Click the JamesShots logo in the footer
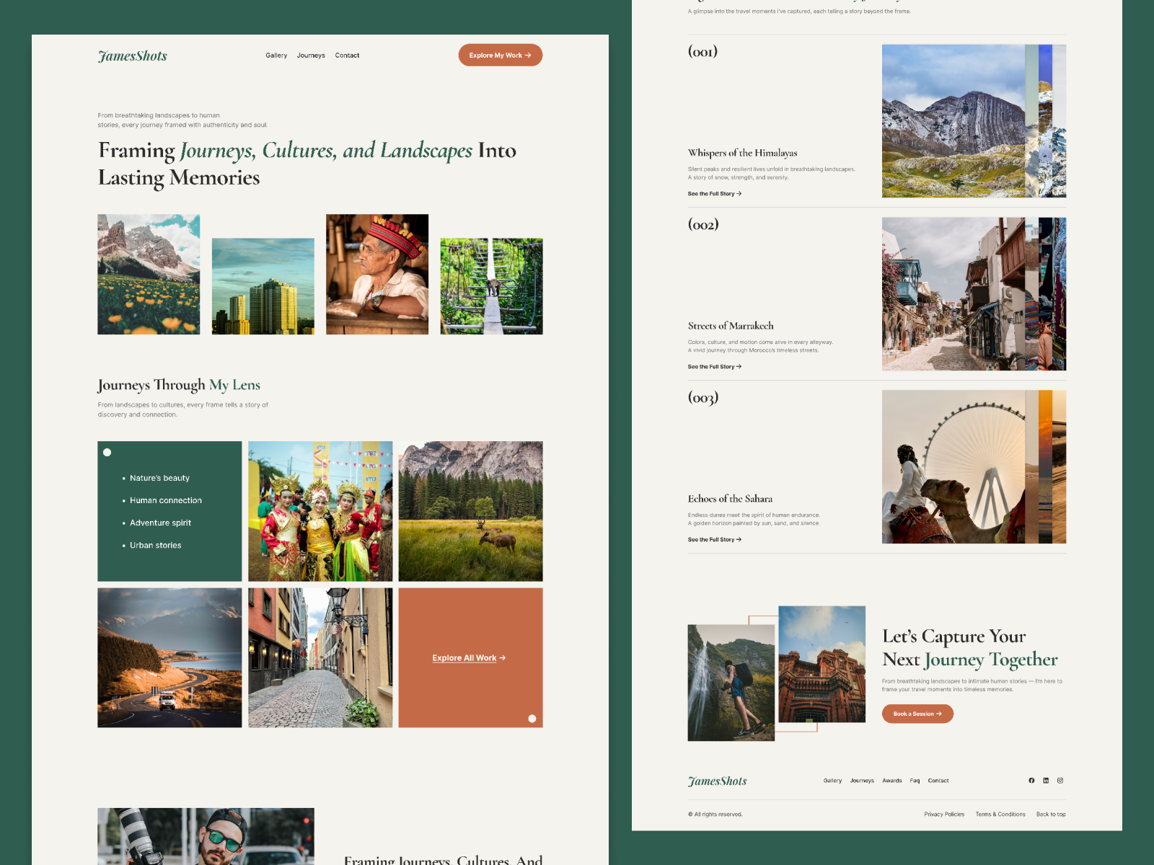 tap(717, 780)
